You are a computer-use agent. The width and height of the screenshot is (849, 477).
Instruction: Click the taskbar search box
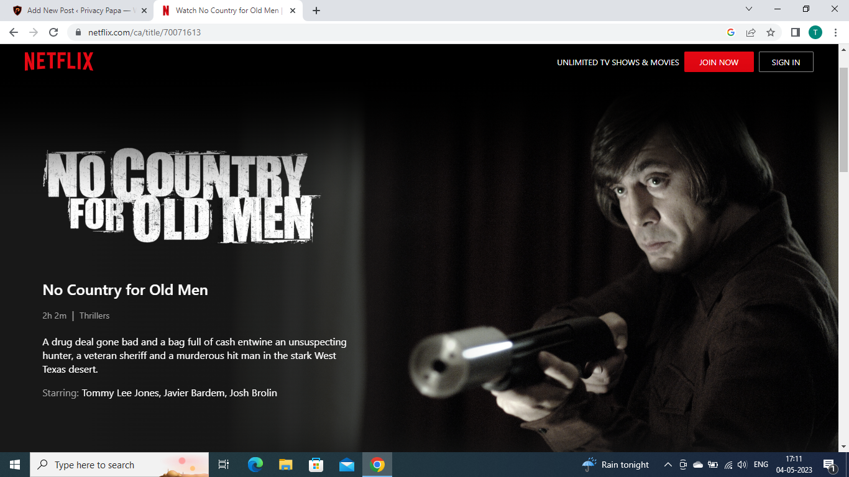point(119,465)
